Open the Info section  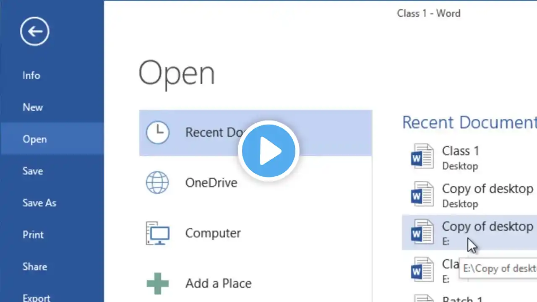(x=31, y=75)
